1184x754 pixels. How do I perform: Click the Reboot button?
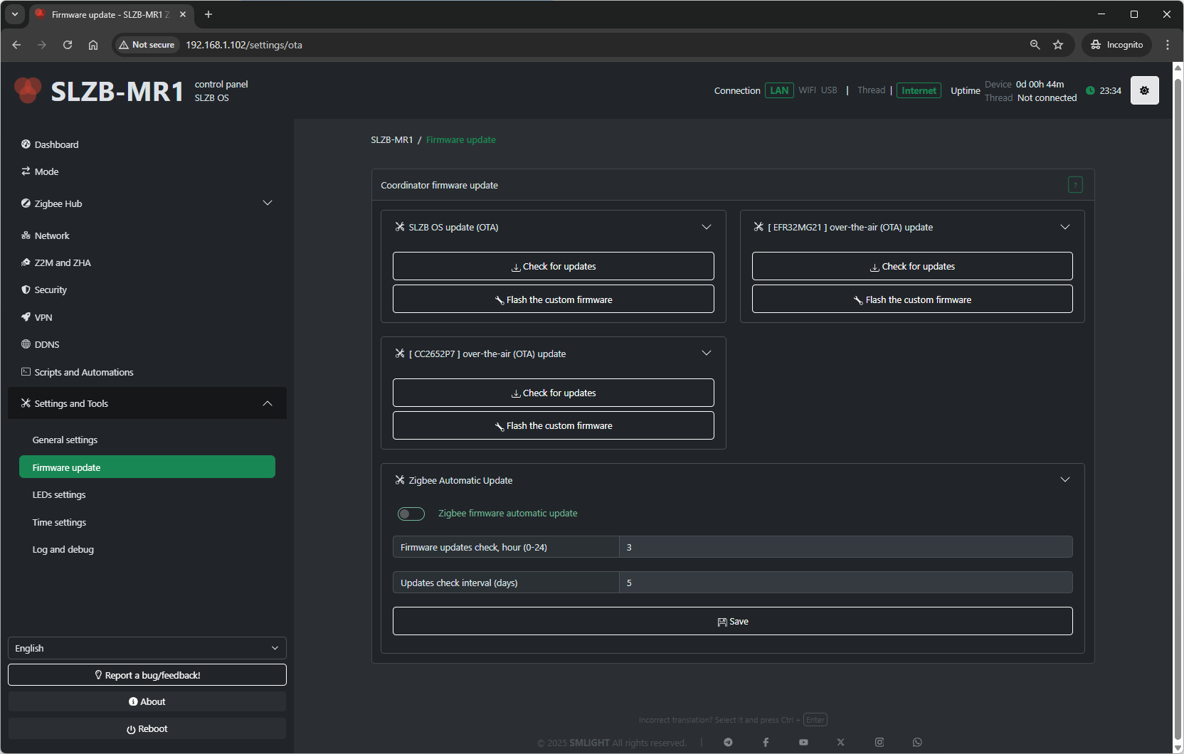tap(147, 728)
